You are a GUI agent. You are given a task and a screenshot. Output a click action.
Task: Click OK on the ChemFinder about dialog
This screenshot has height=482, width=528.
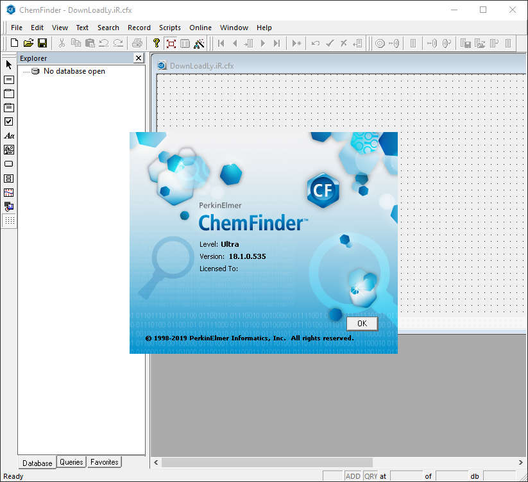362,323
